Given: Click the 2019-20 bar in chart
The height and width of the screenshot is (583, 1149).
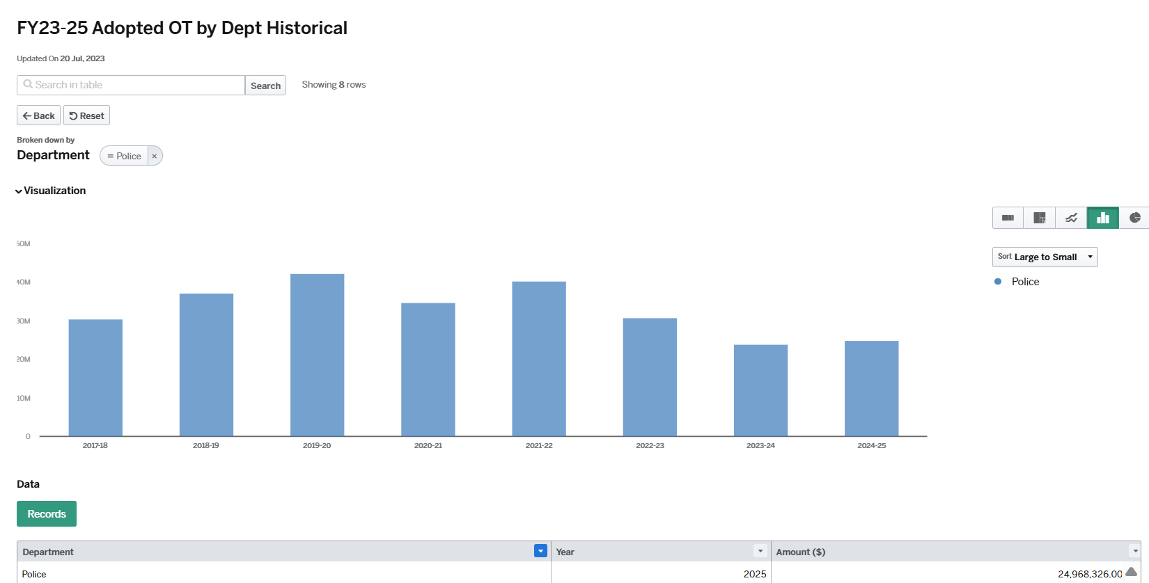Looking at the screenshot, I should pyautogui.click(x=317, y=355).
